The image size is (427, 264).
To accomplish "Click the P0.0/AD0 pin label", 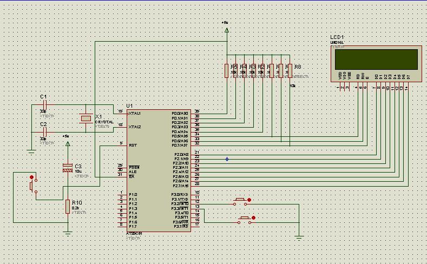I will coord(180,113).
